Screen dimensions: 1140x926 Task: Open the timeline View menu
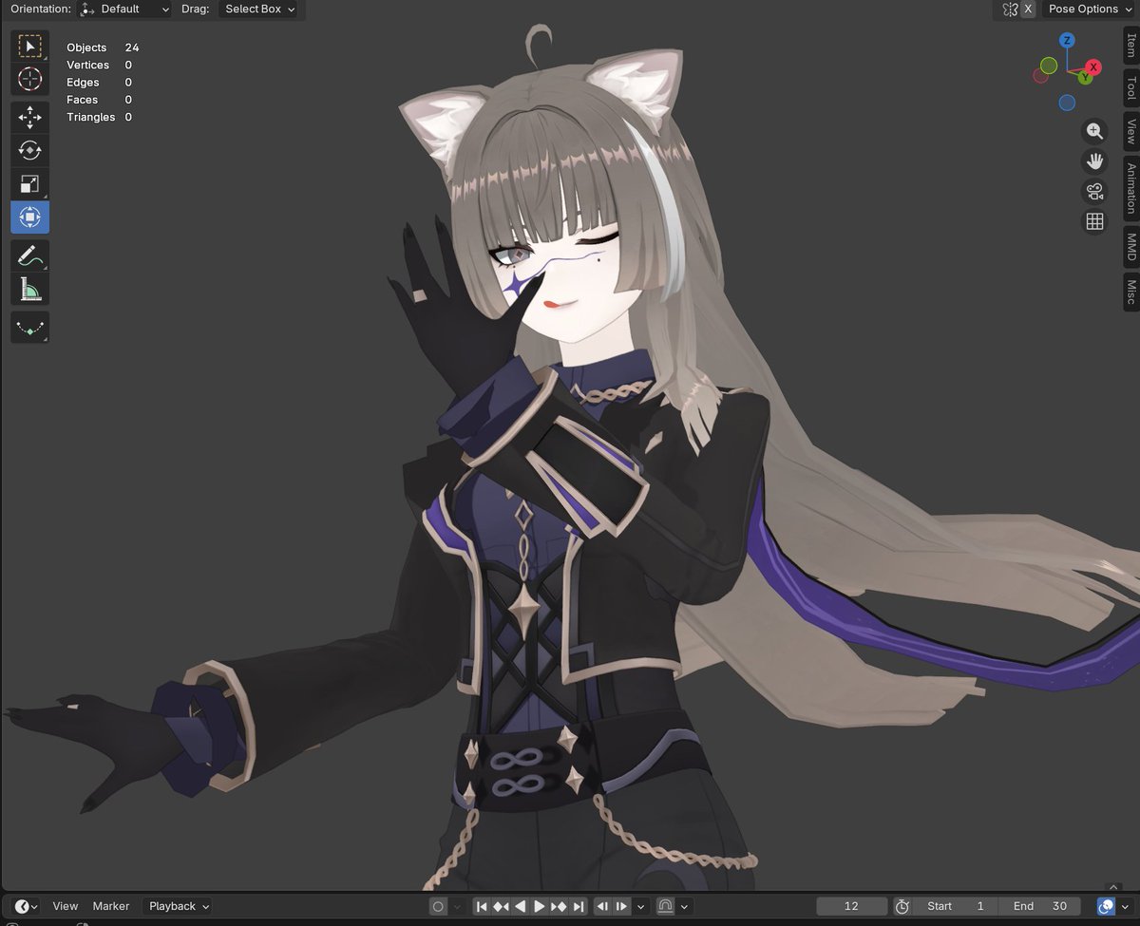click(65, 906)
